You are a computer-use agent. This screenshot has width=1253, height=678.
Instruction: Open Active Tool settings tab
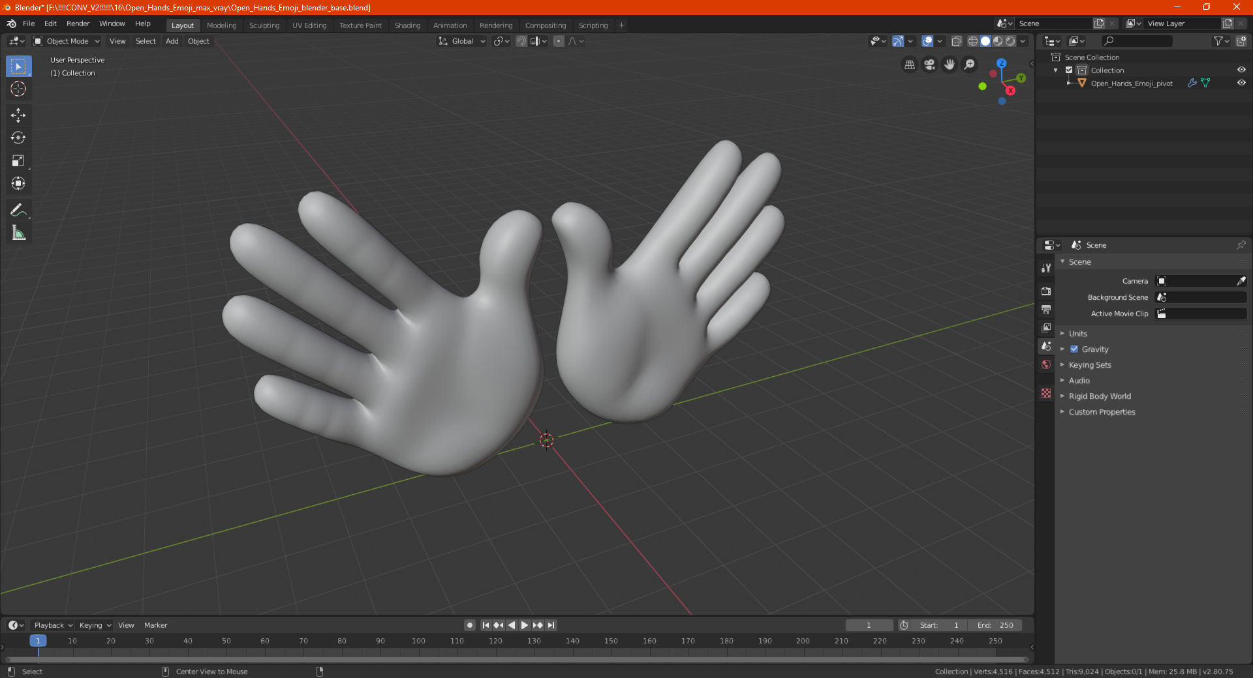coord(1046,267)
